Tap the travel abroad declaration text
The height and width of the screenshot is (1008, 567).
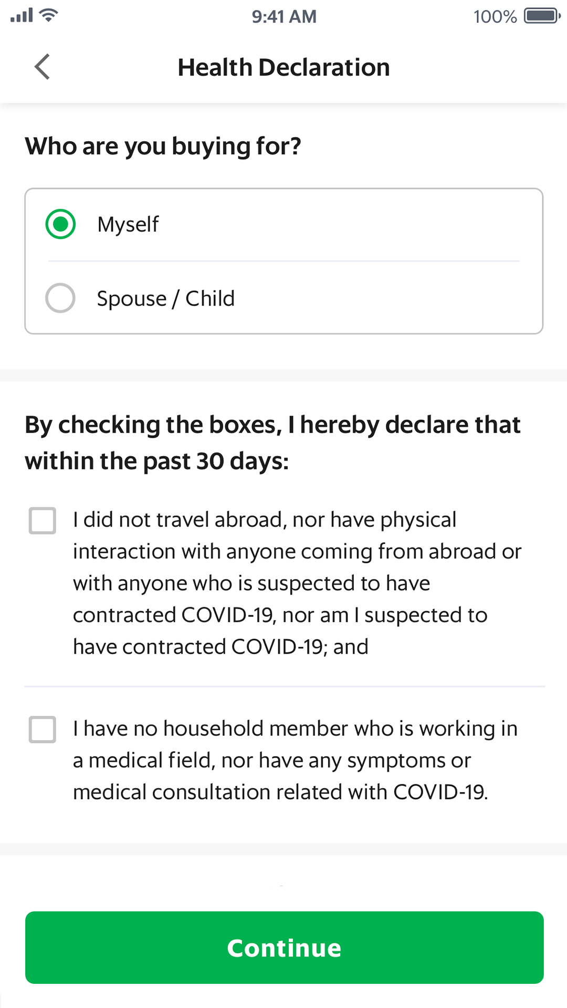(297, 583)
